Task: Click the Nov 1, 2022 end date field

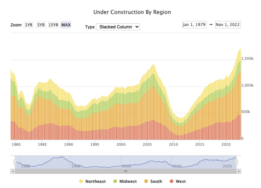Action: (228, 25)
